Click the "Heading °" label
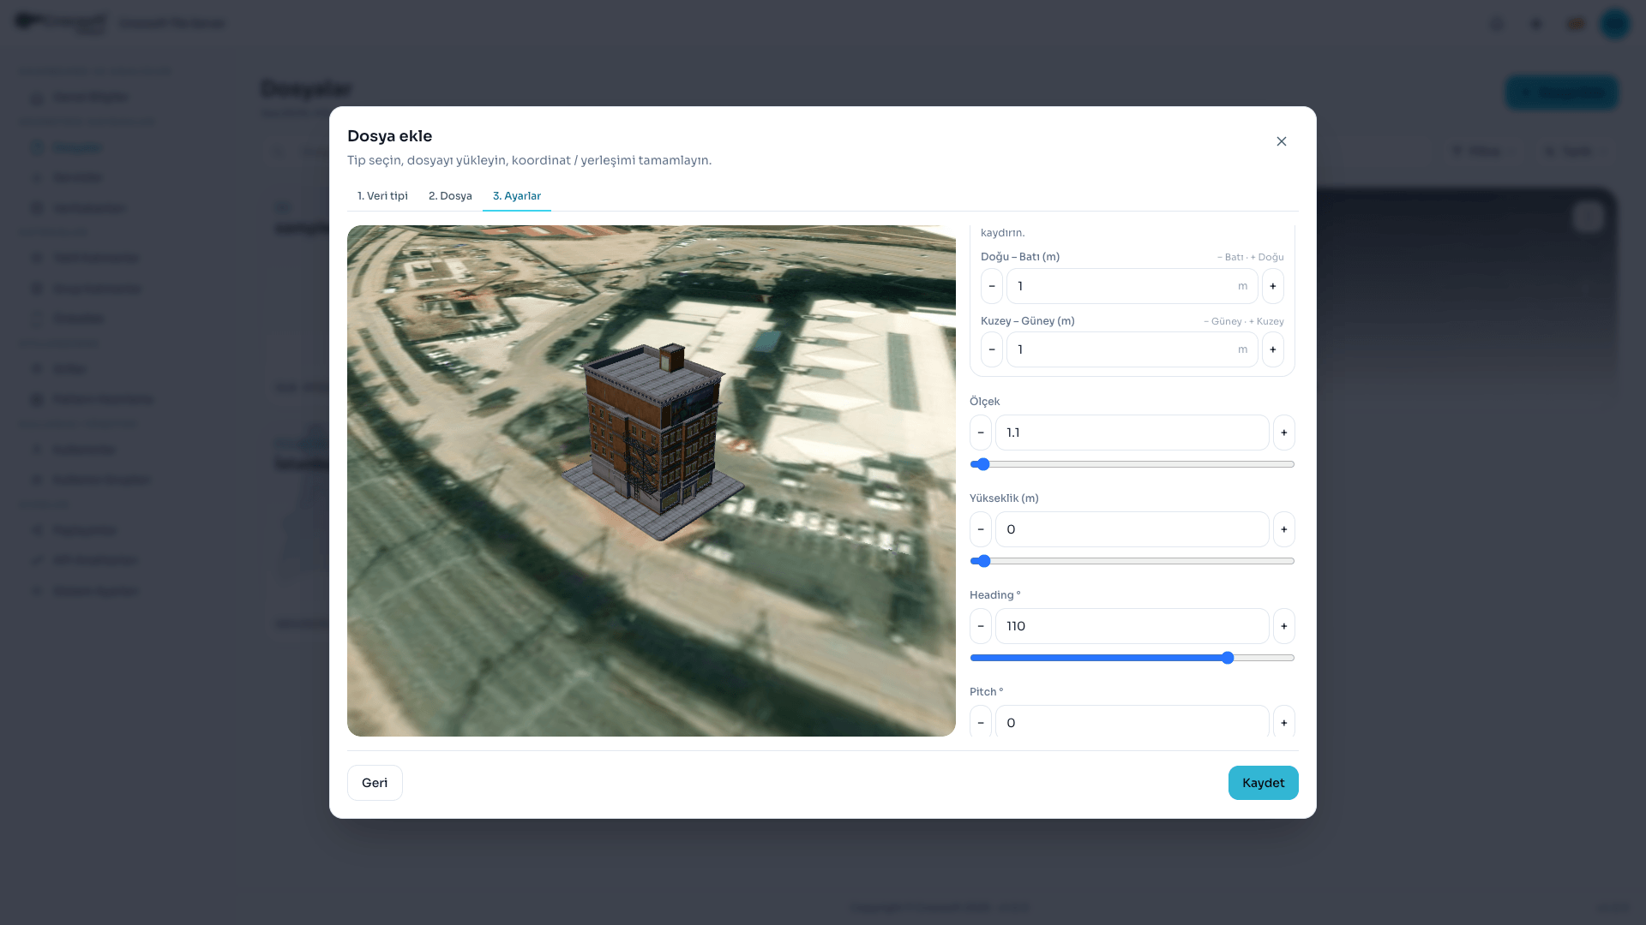The height and width of the screenshot is (925, 1646). [x=995, y=595]
